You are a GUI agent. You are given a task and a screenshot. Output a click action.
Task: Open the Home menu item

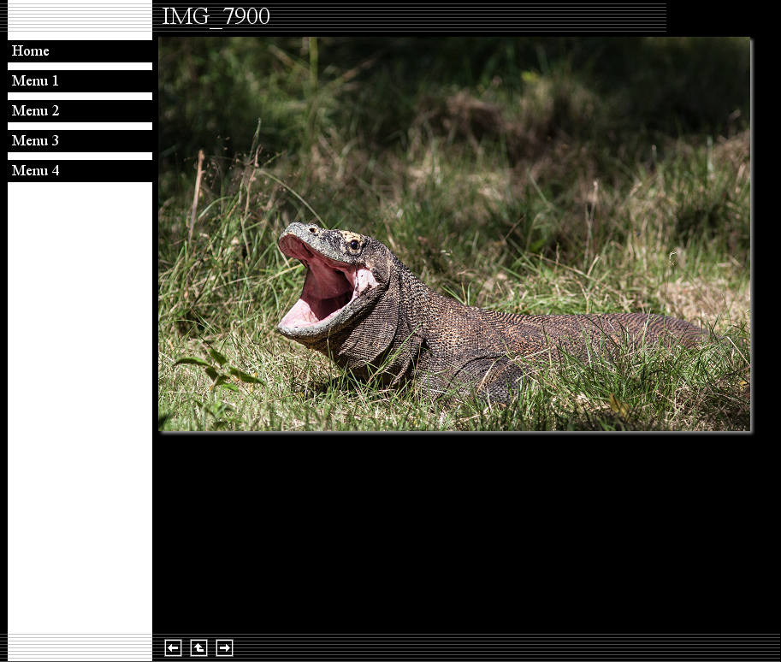(x=31, y=51)
